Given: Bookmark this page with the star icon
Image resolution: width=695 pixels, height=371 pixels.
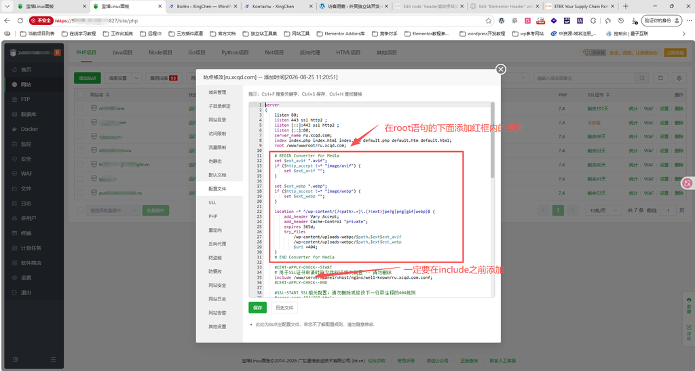Looking at the screenshot, I should click(x=489, y=20).
